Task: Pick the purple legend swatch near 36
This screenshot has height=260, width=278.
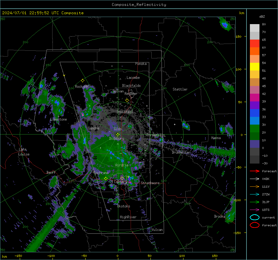Action: (255, 105)
